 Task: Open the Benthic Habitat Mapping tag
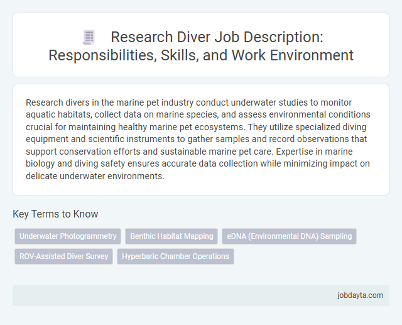(x=171, y=236)
